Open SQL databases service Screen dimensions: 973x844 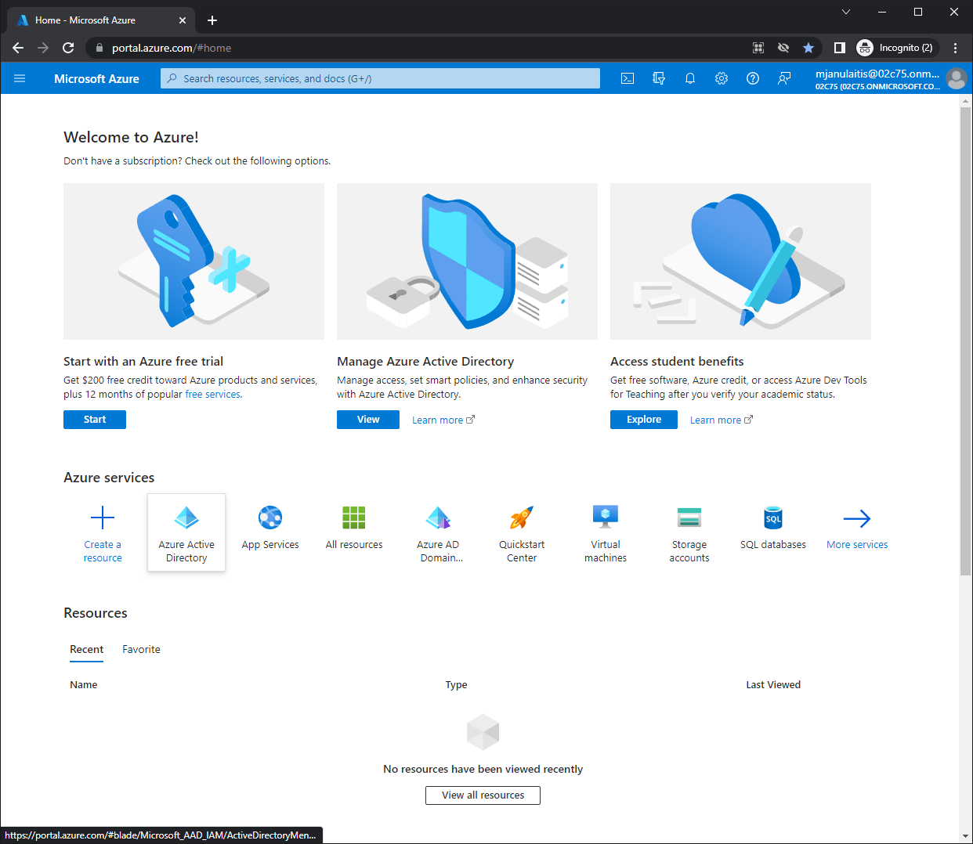pos(772,518)
